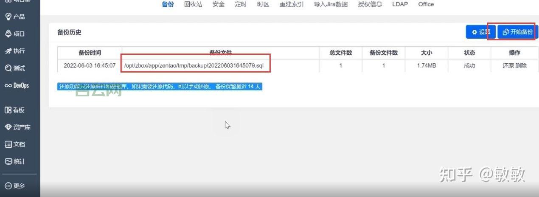The width and height of the screenshot is (539, 197).
Task: Open 更多 (More) in the sidebar
Action: pos(15,186)
